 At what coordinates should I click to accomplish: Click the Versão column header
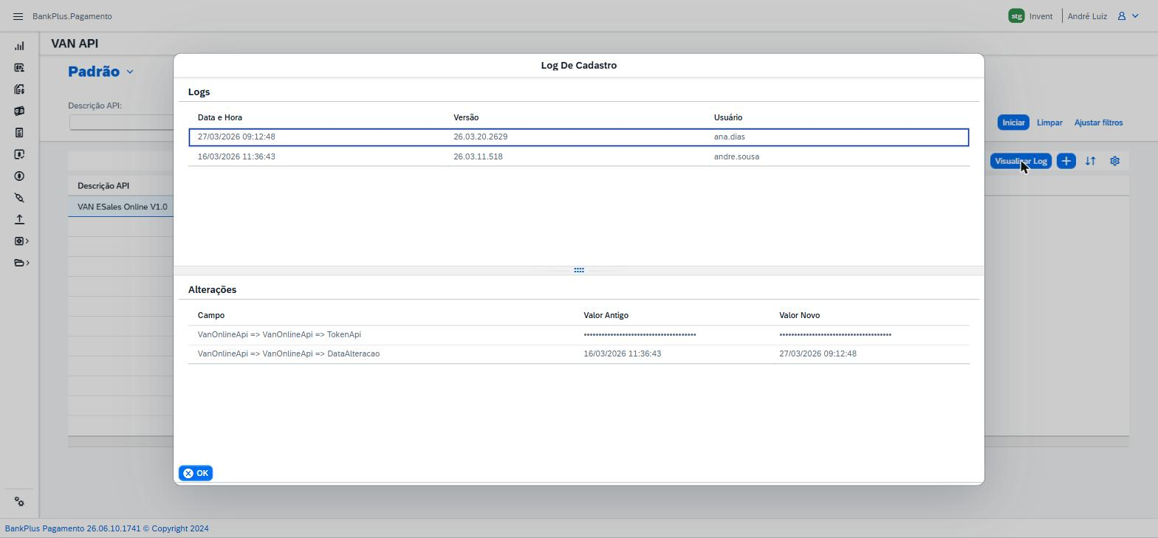pyautogui.click(x=466, y=117)
